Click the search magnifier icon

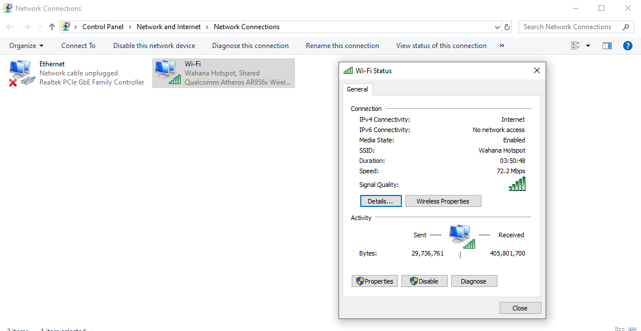(x=626, y=27)
